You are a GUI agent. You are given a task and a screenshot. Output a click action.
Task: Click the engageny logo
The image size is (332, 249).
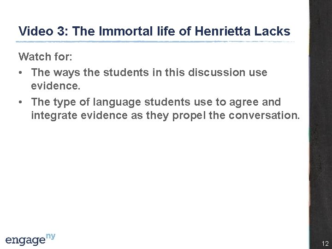30,238
